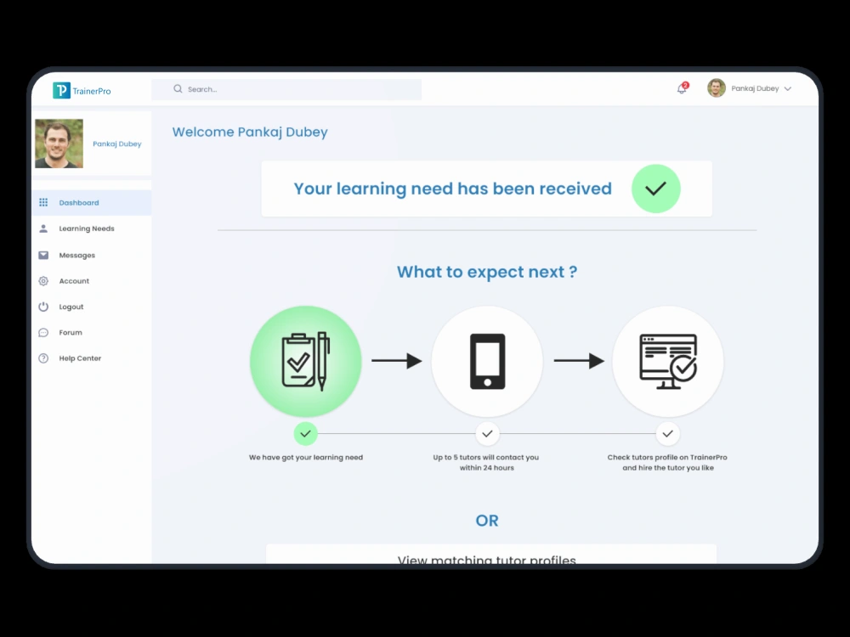
Task: Open the Pankaj Dubey sidebar profile name link
Action: coord(117,144)
